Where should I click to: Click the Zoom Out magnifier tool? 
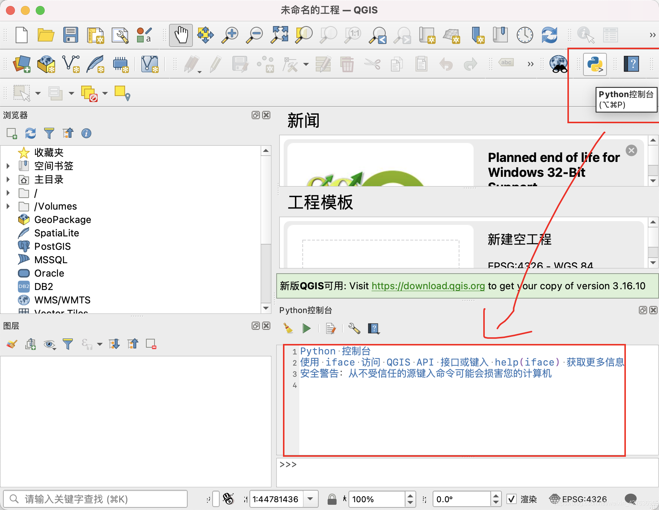point(255,35)
